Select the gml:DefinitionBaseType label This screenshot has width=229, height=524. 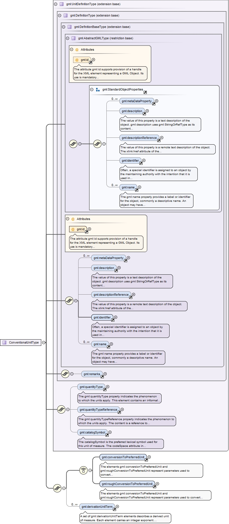pyautogui.click(x=102, y=27)
